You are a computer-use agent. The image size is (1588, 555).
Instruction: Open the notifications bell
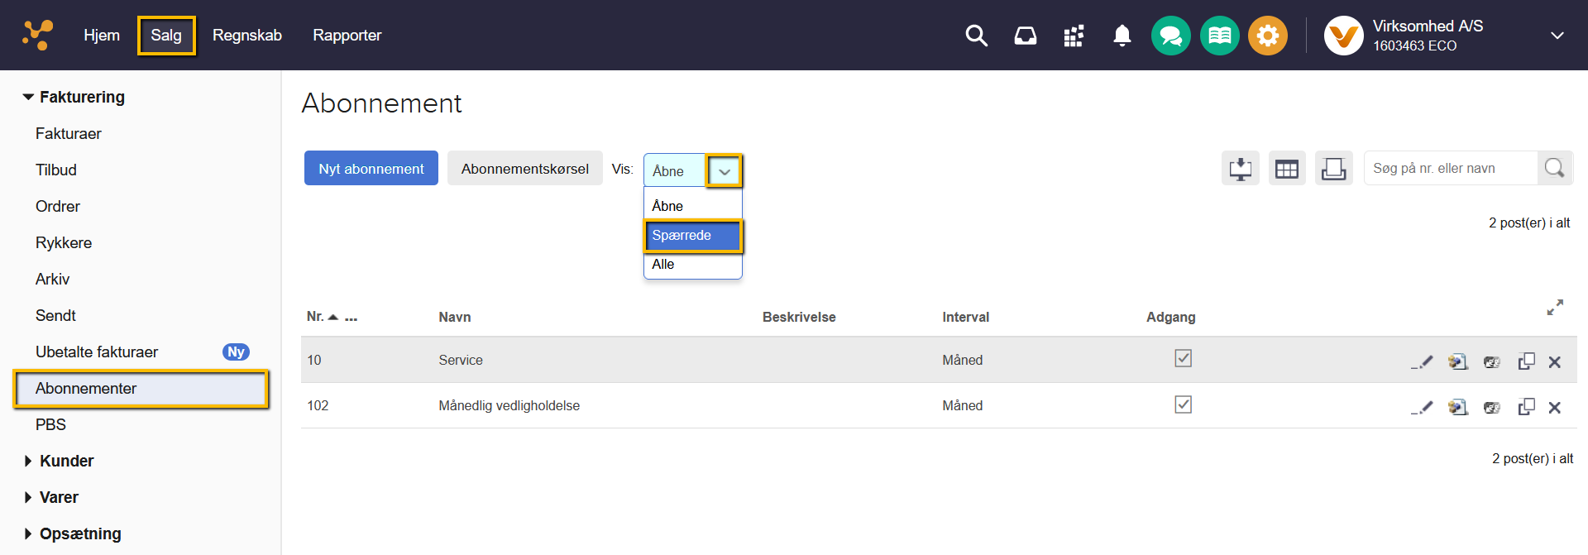[1122, 36]
